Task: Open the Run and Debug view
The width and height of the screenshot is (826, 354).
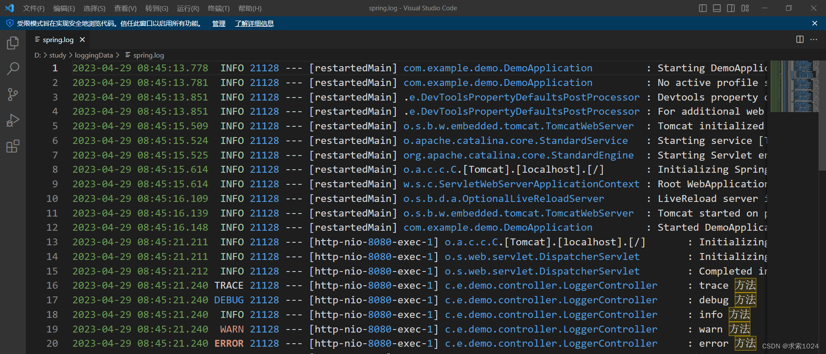Action: click(x=13, y=120)
